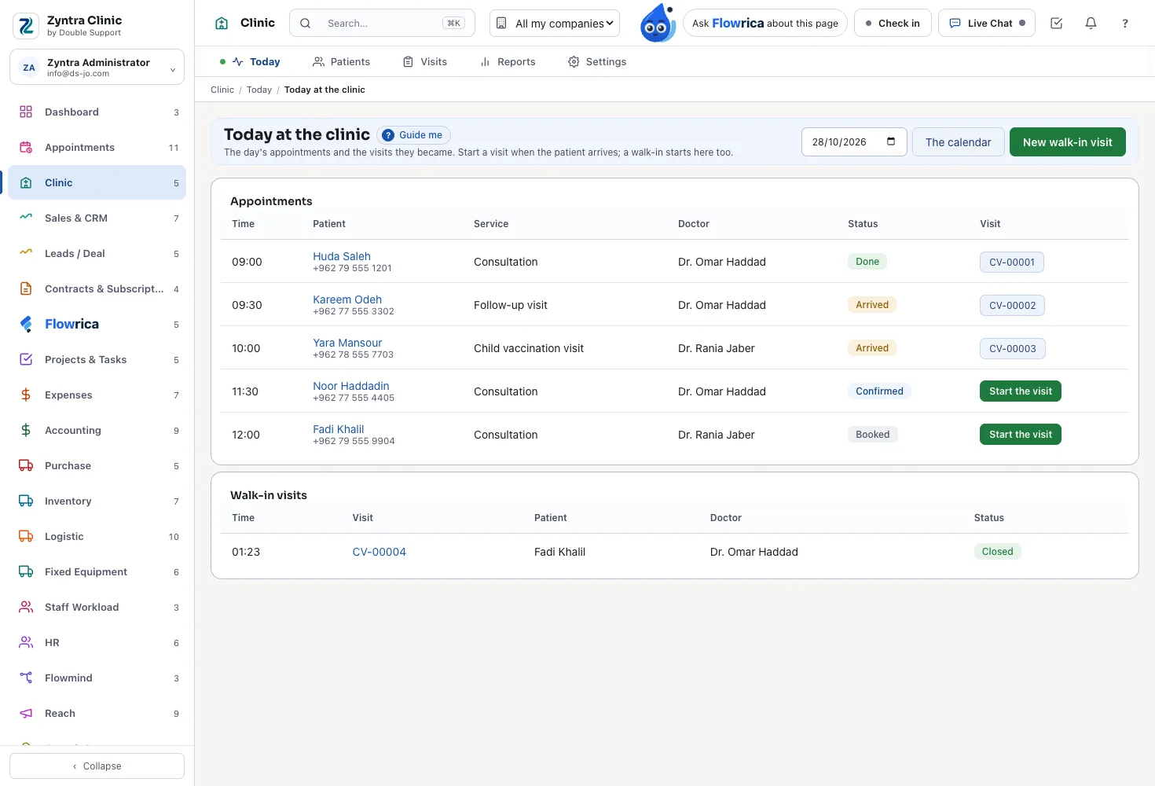
Task: Click the New walk-in visit button
Action: [x=1068, y=142]
